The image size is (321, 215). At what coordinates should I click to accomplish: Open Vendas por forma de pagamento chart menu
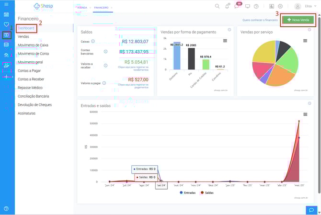[225, 41]
